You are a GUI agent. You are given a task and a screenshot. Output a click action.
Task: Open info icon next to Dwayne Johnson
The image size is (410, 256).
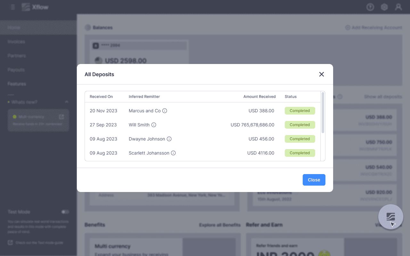[169, 139]
